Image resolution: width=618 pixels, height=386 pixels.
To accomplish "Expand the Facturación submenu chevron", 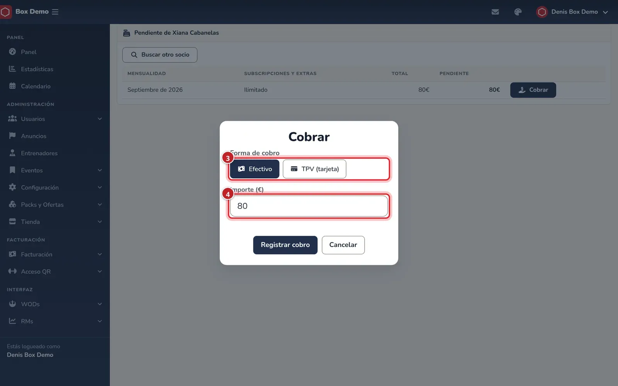I will pos(100,254).
